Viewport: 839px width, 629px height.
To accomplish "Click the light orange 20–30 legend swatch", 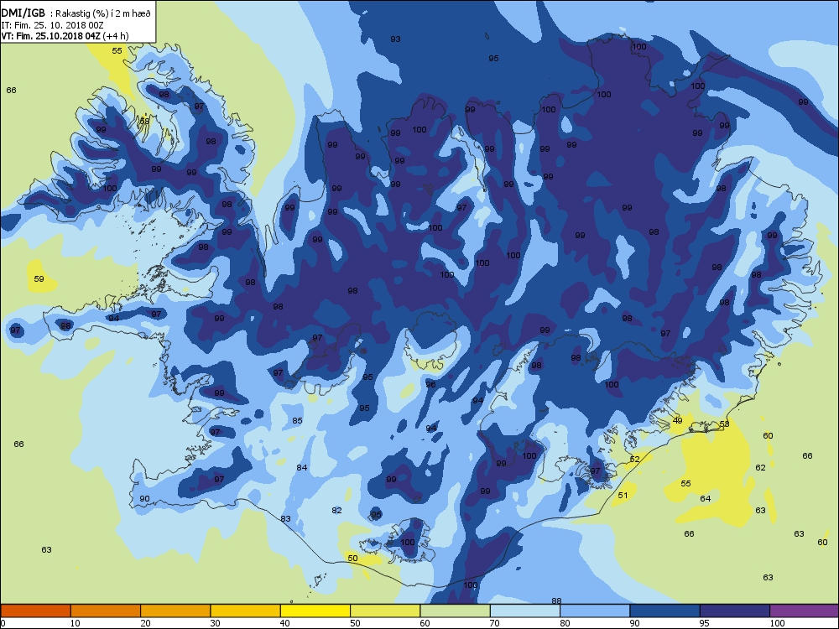I will (175, 611).
